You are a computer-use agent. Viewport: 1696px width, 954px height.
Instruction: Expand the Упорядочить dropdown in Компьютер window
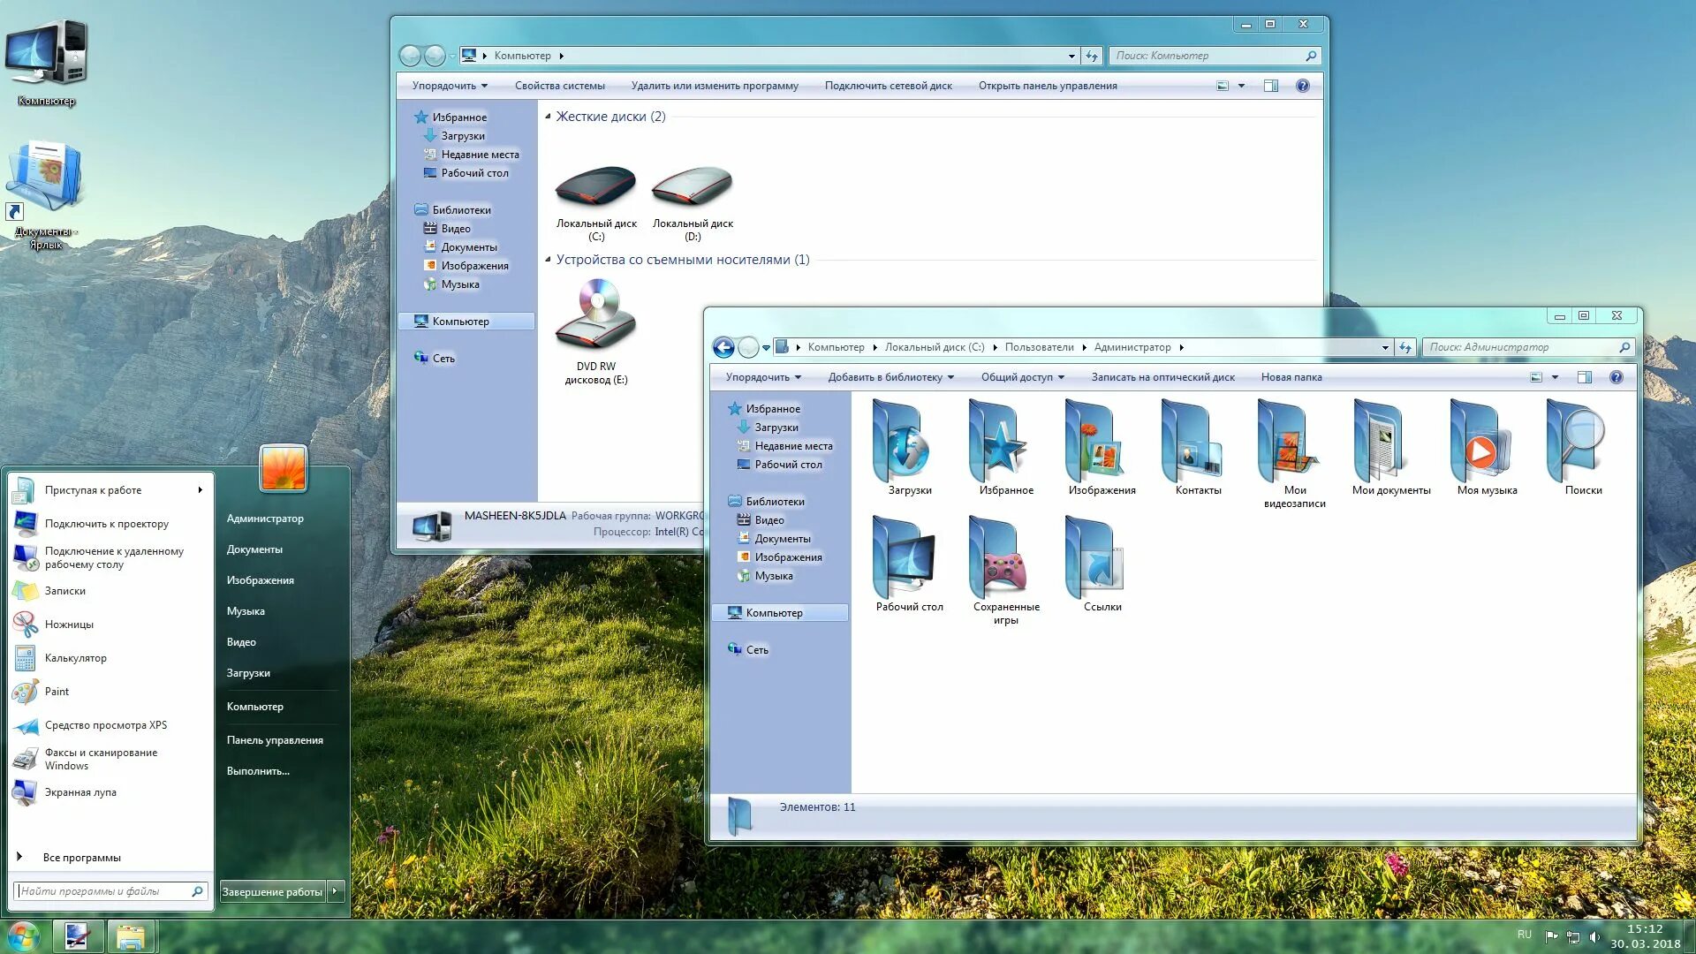click(x=450, y=86)
